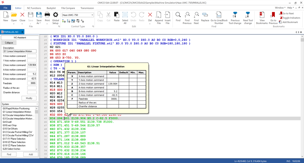Switch to the Editor tab
The height and width of the screenshot is (163, 304).
[x=18, y=8]
